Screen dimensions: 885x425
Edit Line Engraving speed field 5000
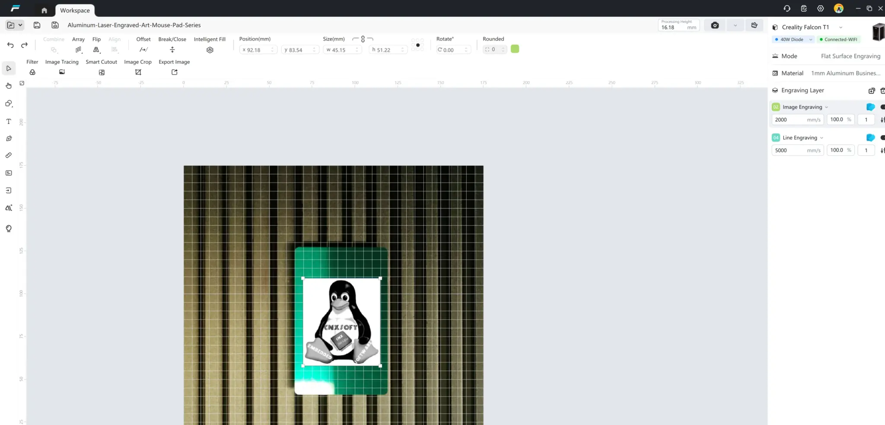(798, 150)
